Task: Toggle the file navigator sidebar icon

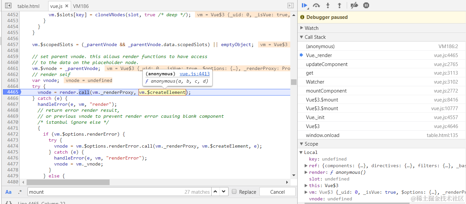Action: [8, 6]
